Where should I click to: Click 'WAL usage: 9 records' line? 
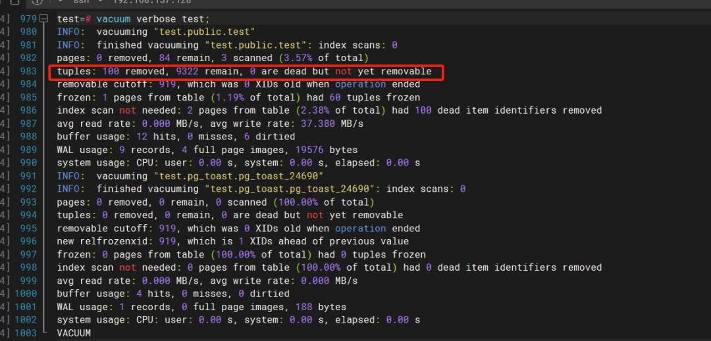[x=207, y=150]
